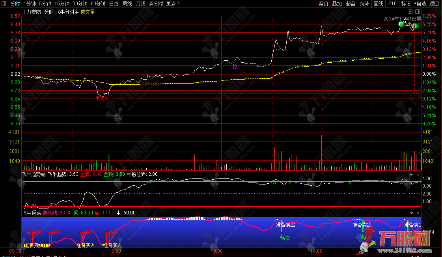This screenshot has width=442, height=257.
Task: Click the 09:30 time axis label
Action: [15, 251]
